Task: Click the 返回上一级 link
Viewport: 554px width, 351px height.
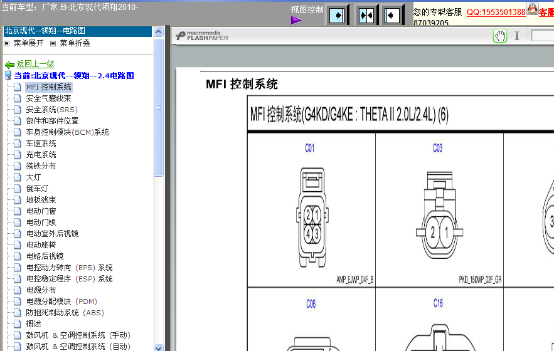Action: [x=35, y=64]
